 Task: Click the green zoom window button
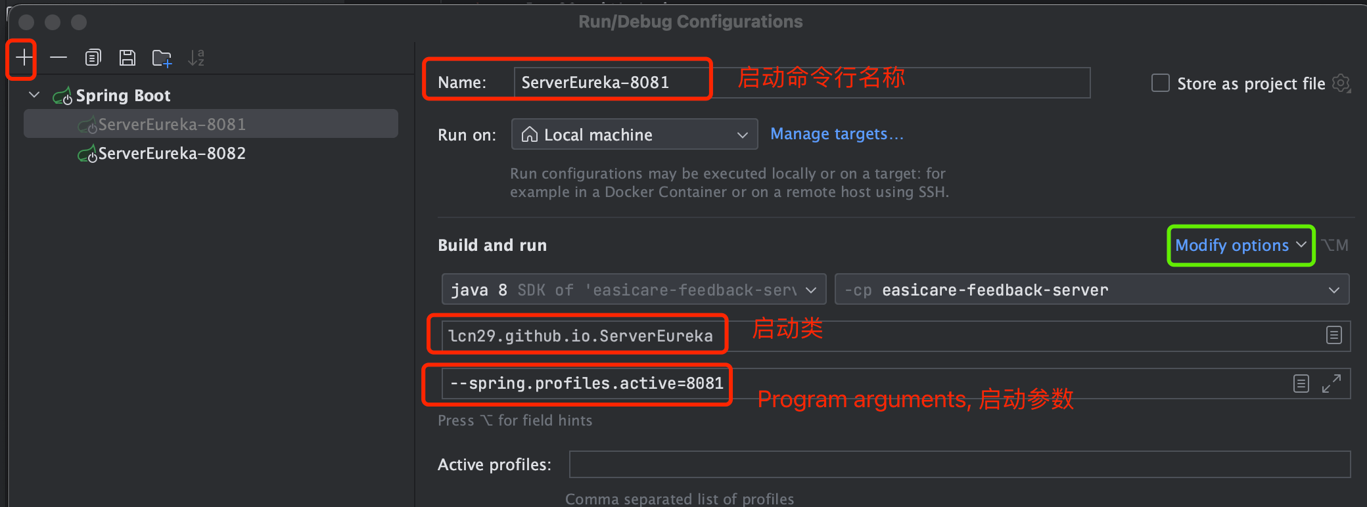pos(79,22)
